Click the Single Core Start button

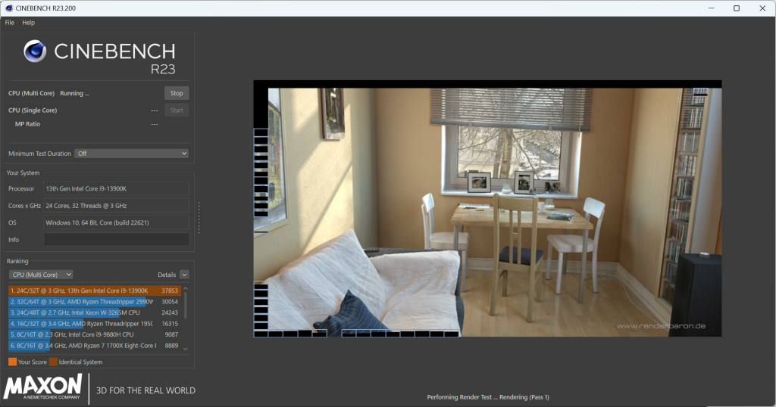tap(177, 110)
